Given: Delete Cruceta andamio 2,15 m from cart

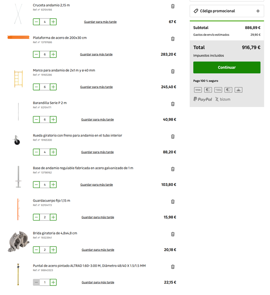Looking at the screenshot, I should point(173,6).
